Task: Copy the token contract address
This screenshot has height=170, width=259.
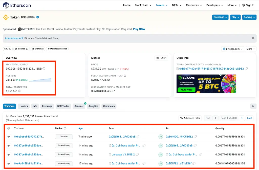Action: [x=246, y=69]
